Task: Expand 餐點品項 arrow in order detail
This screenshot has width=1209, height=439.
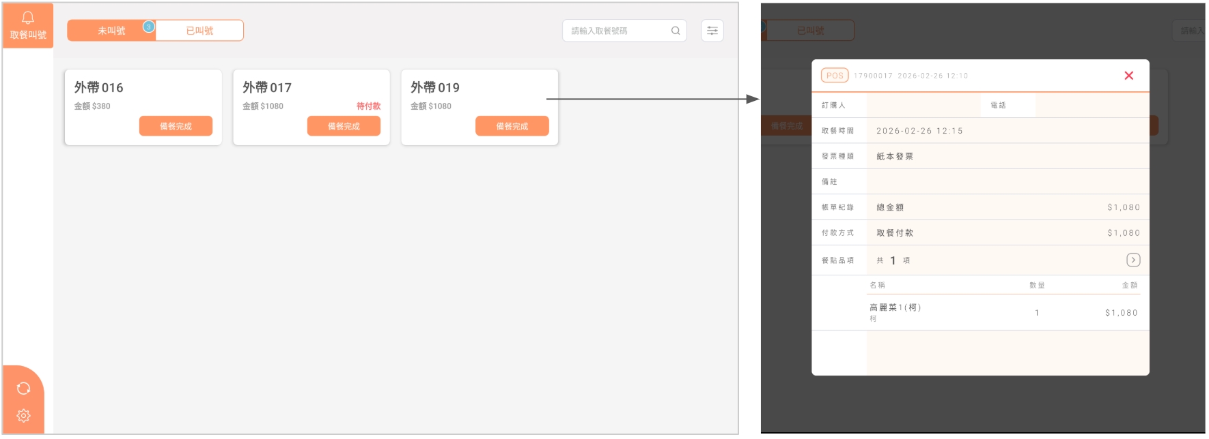Action: [1132, 260]
